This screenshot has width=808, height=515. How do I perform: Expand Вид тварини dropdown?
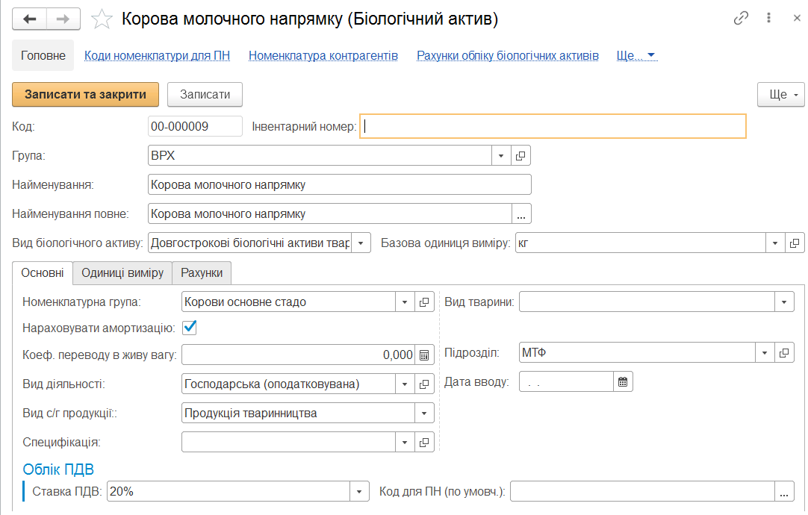[x=784, y=302]
